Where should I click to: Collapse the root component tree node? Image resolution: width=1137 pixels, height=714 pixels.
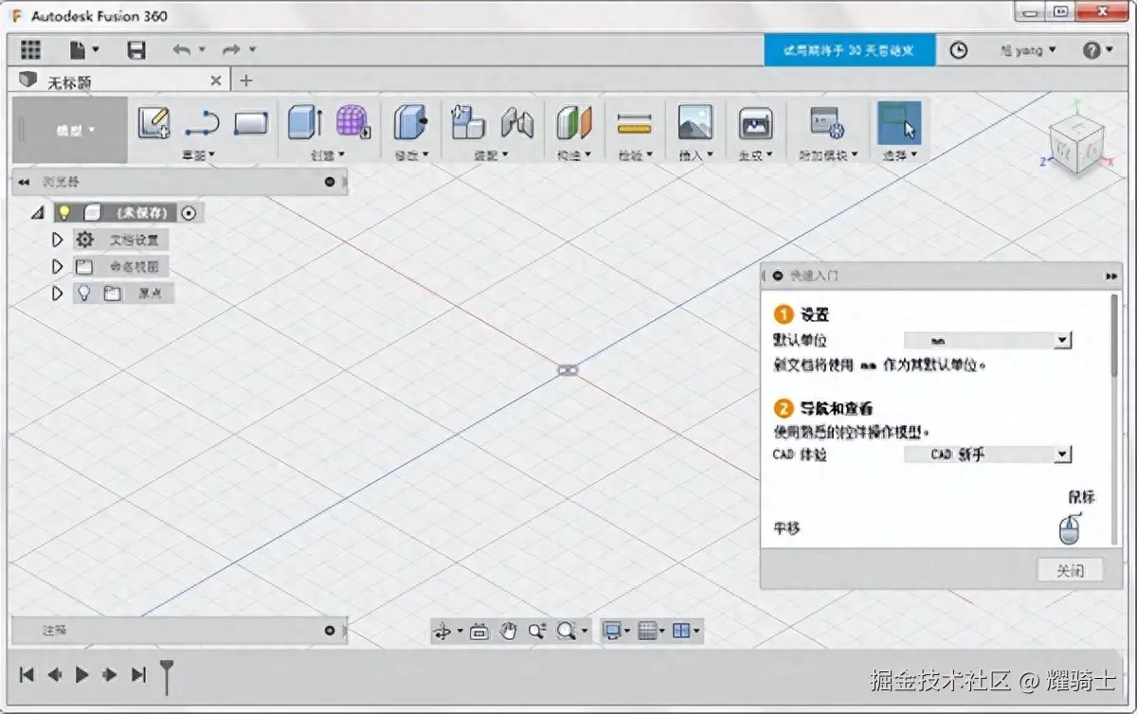38,214
